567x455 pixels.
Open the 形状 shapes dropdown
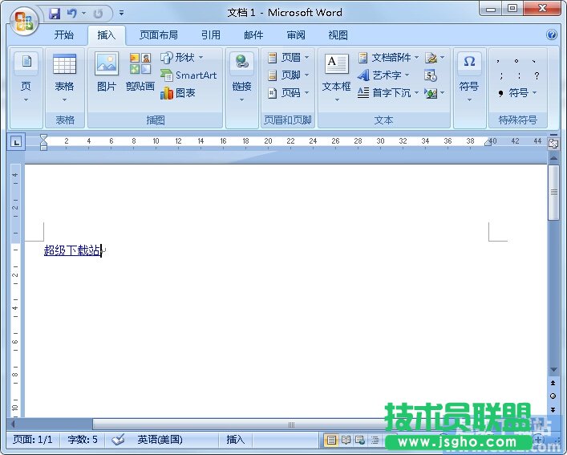[x=182, y=58]
